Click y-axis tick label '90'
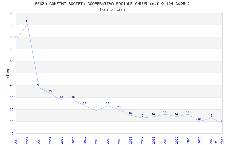 point(12,25)
